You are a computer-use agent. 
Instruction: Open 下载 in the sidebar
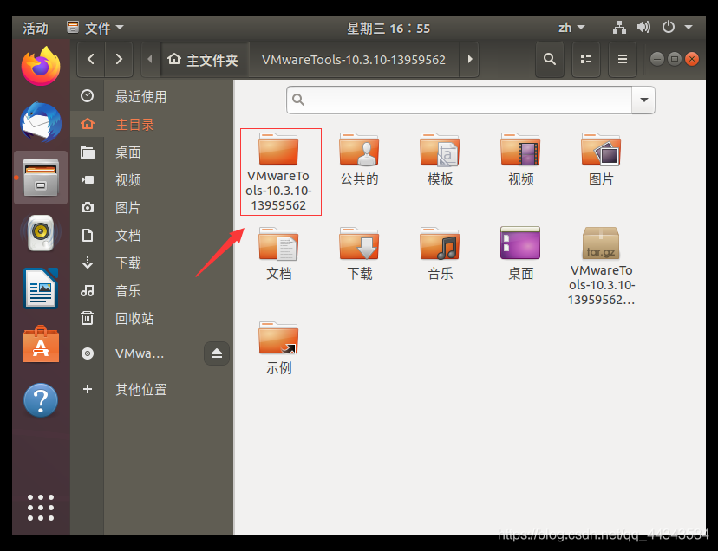coord(152,263)
